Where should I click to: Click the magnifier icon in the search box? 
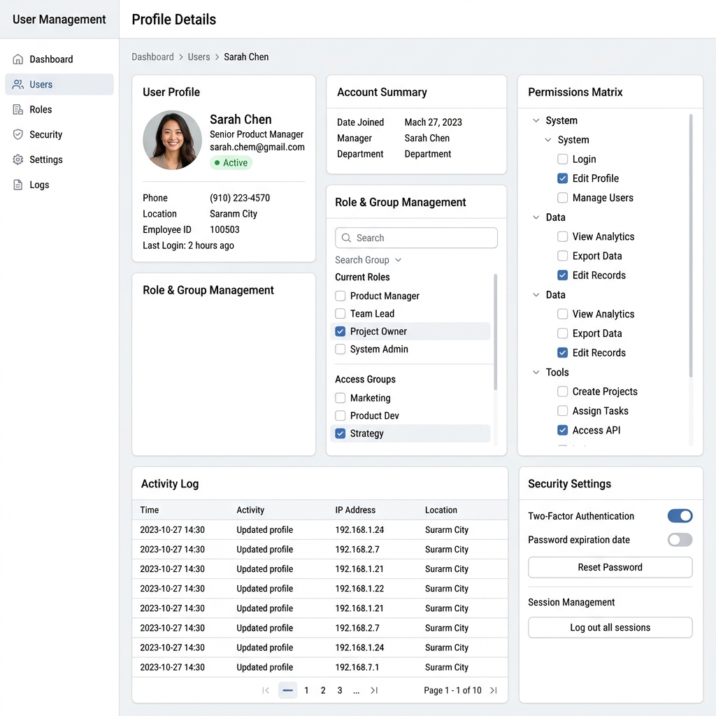[347, 238]
